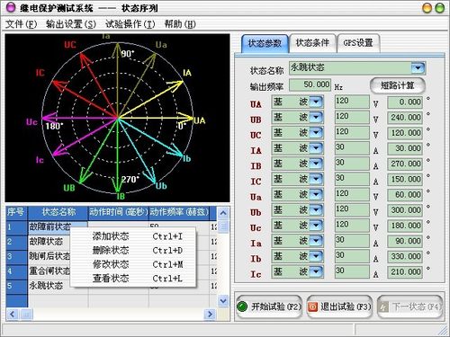The width and height of the screenshot is (450, 337).
Task: Choose 查看状态 in the context menu
Action: pyautogui.click(x=133, y=279)
